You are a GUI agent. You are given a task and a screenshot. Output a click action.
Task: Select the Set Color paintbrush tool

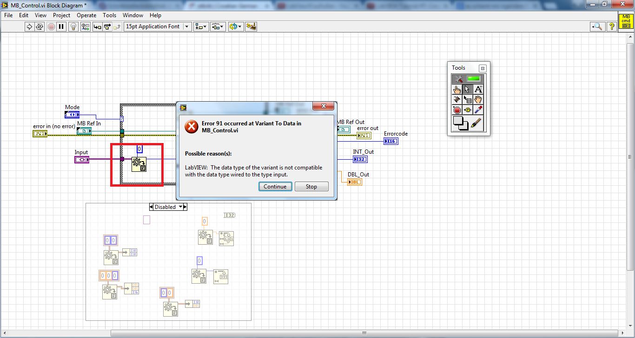[x=477, y=123]
